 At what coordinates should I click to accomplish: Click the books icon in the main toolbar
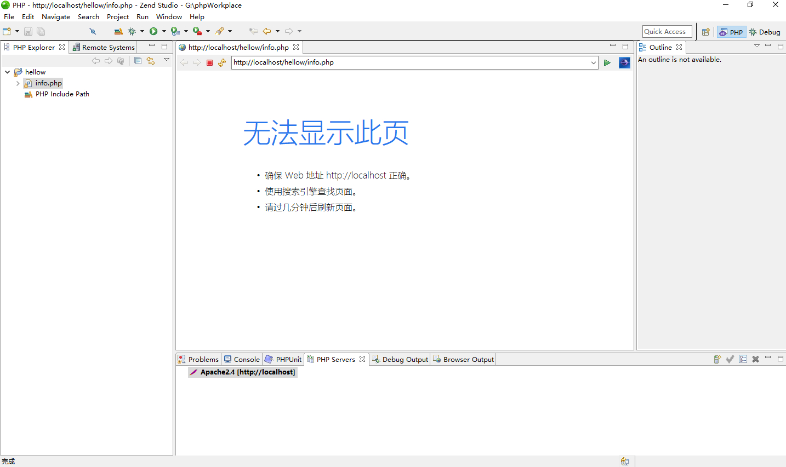[118, 31]
